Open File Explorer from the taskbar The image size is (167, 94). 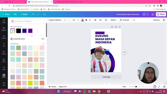pyautogui.click(x=94, y=91)
